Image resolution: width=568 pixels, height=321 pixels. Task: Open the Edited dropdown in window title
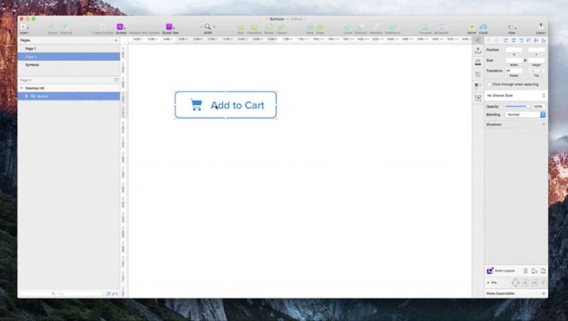click(298, 19)
